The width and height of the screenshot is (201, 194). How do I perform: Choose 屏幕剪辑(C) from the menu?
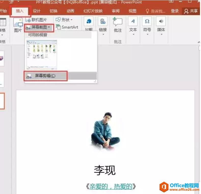pos(45,76)
